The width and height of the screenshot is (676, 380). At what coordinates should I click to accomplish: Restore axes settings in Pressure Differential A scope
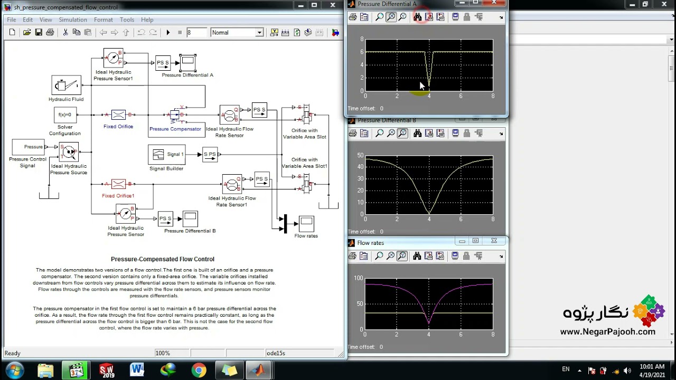tap(440, 17)
